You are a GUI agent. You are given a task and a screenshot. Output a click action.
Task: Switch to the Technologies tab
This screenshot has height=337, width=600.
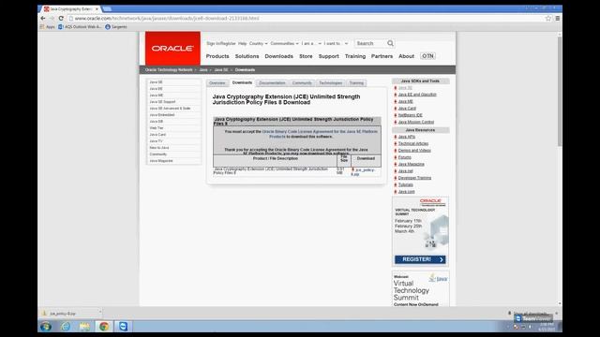coord(331,83)
